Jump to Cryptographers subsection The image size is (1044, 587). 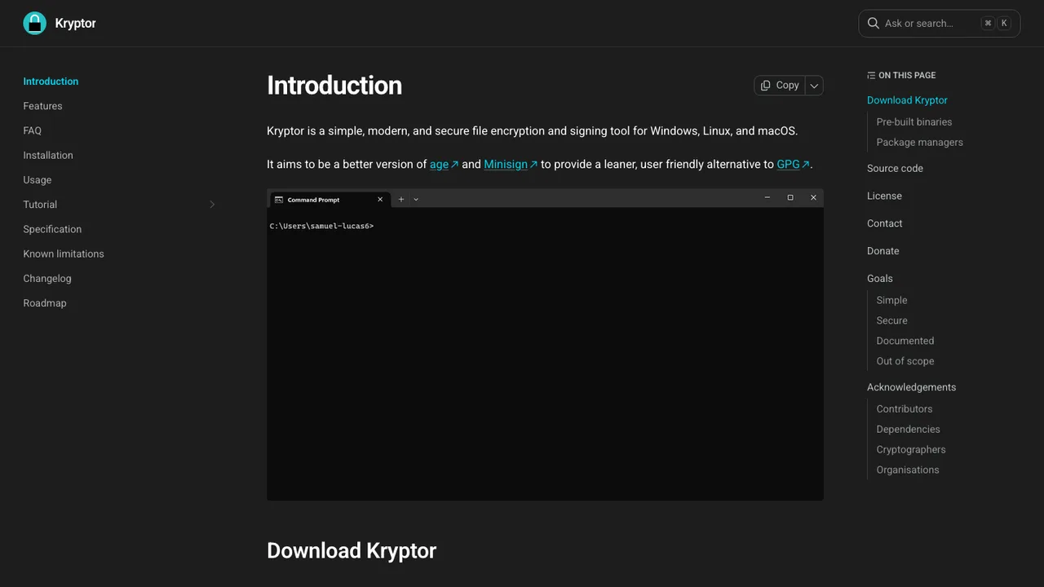(x=911, y=449)
